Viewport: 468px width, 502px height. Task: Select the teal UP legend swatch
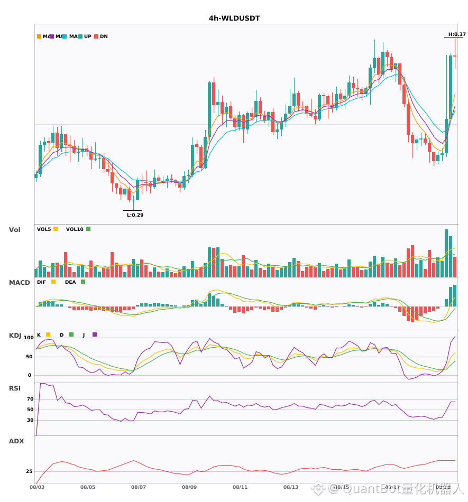pyautogui.click(x=80, y=36)
